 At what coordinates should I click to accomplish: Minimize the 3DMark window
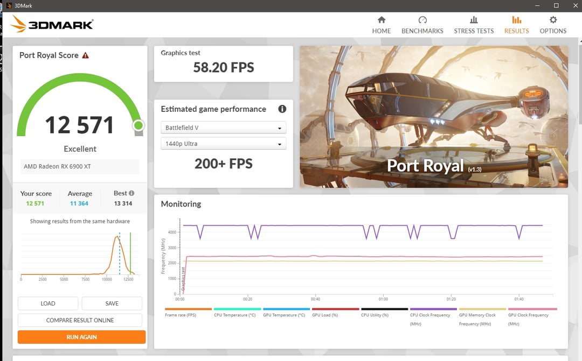point(537,5)
